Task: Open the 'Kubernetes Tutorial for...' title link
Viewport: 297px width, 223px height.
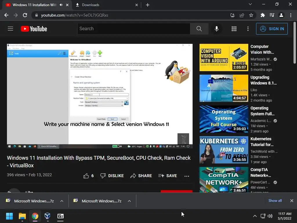Action: click(x=262, y=142)
